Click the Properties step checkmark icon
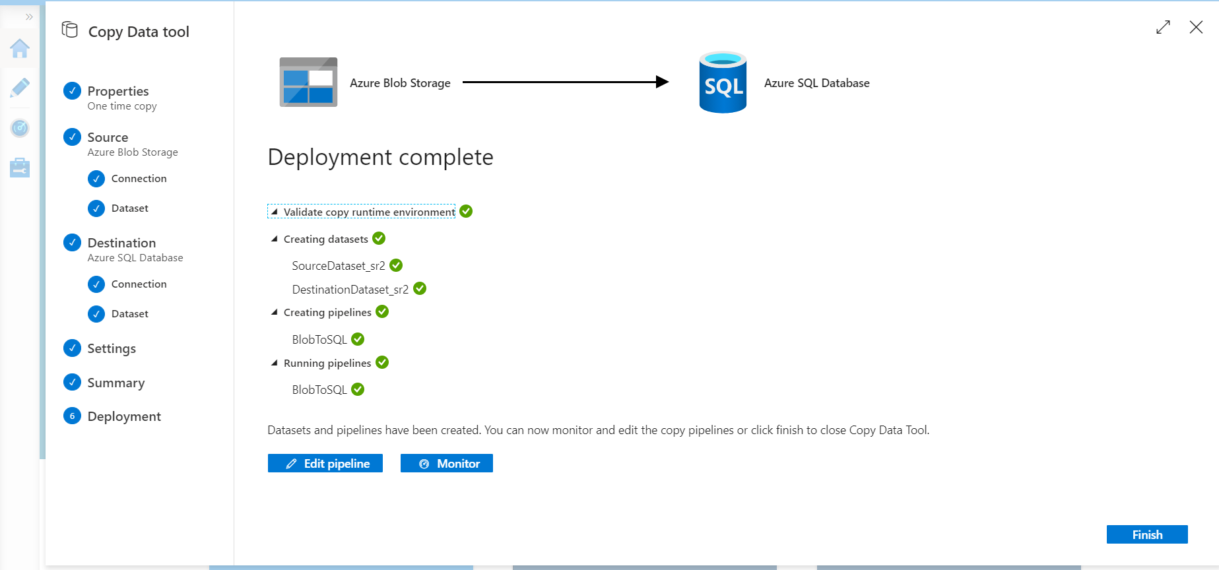 [x=72, y=91]
